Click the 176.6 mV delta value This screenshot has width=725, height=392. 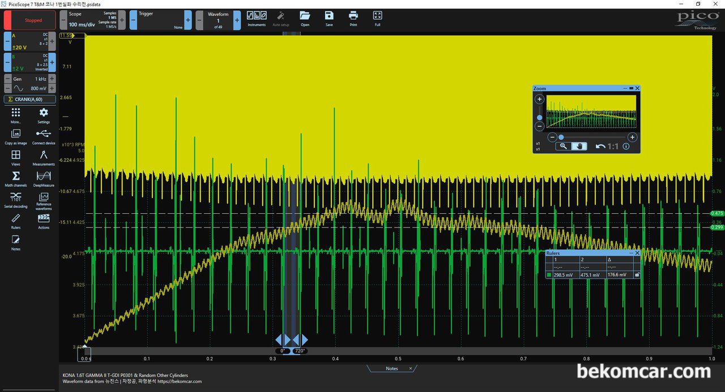click(617, 275)
